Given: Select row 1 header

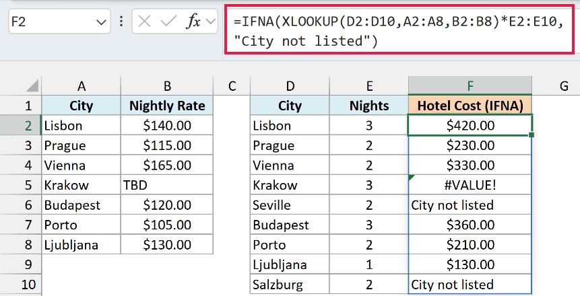Looking at the screenshot, I should [x=21, y=106].
